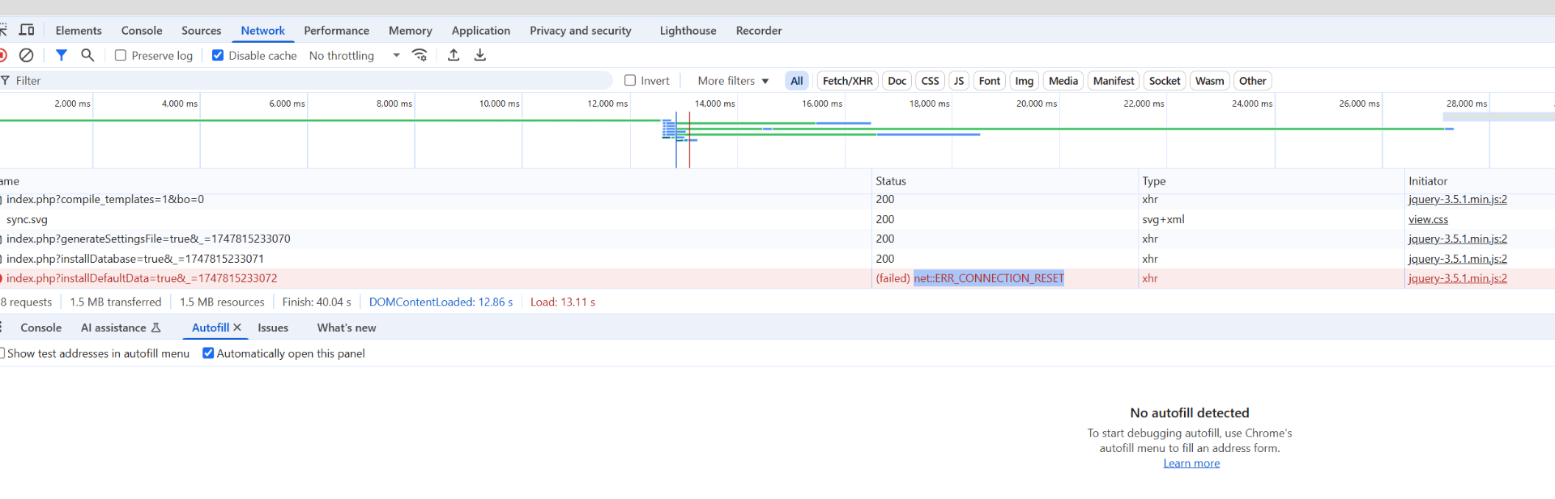Uncheck Automatically open this panel
The width and height of the screenshot is (1555, 499).
(x=208, y=353)
